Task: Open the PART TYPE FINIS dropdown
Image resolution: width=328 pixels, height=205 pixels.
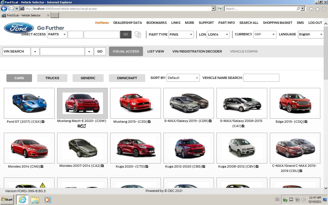Action: [181, 34]
